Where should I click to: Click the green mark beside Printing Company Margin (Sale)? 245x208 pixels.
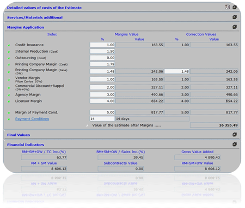[x=9, y=72]
